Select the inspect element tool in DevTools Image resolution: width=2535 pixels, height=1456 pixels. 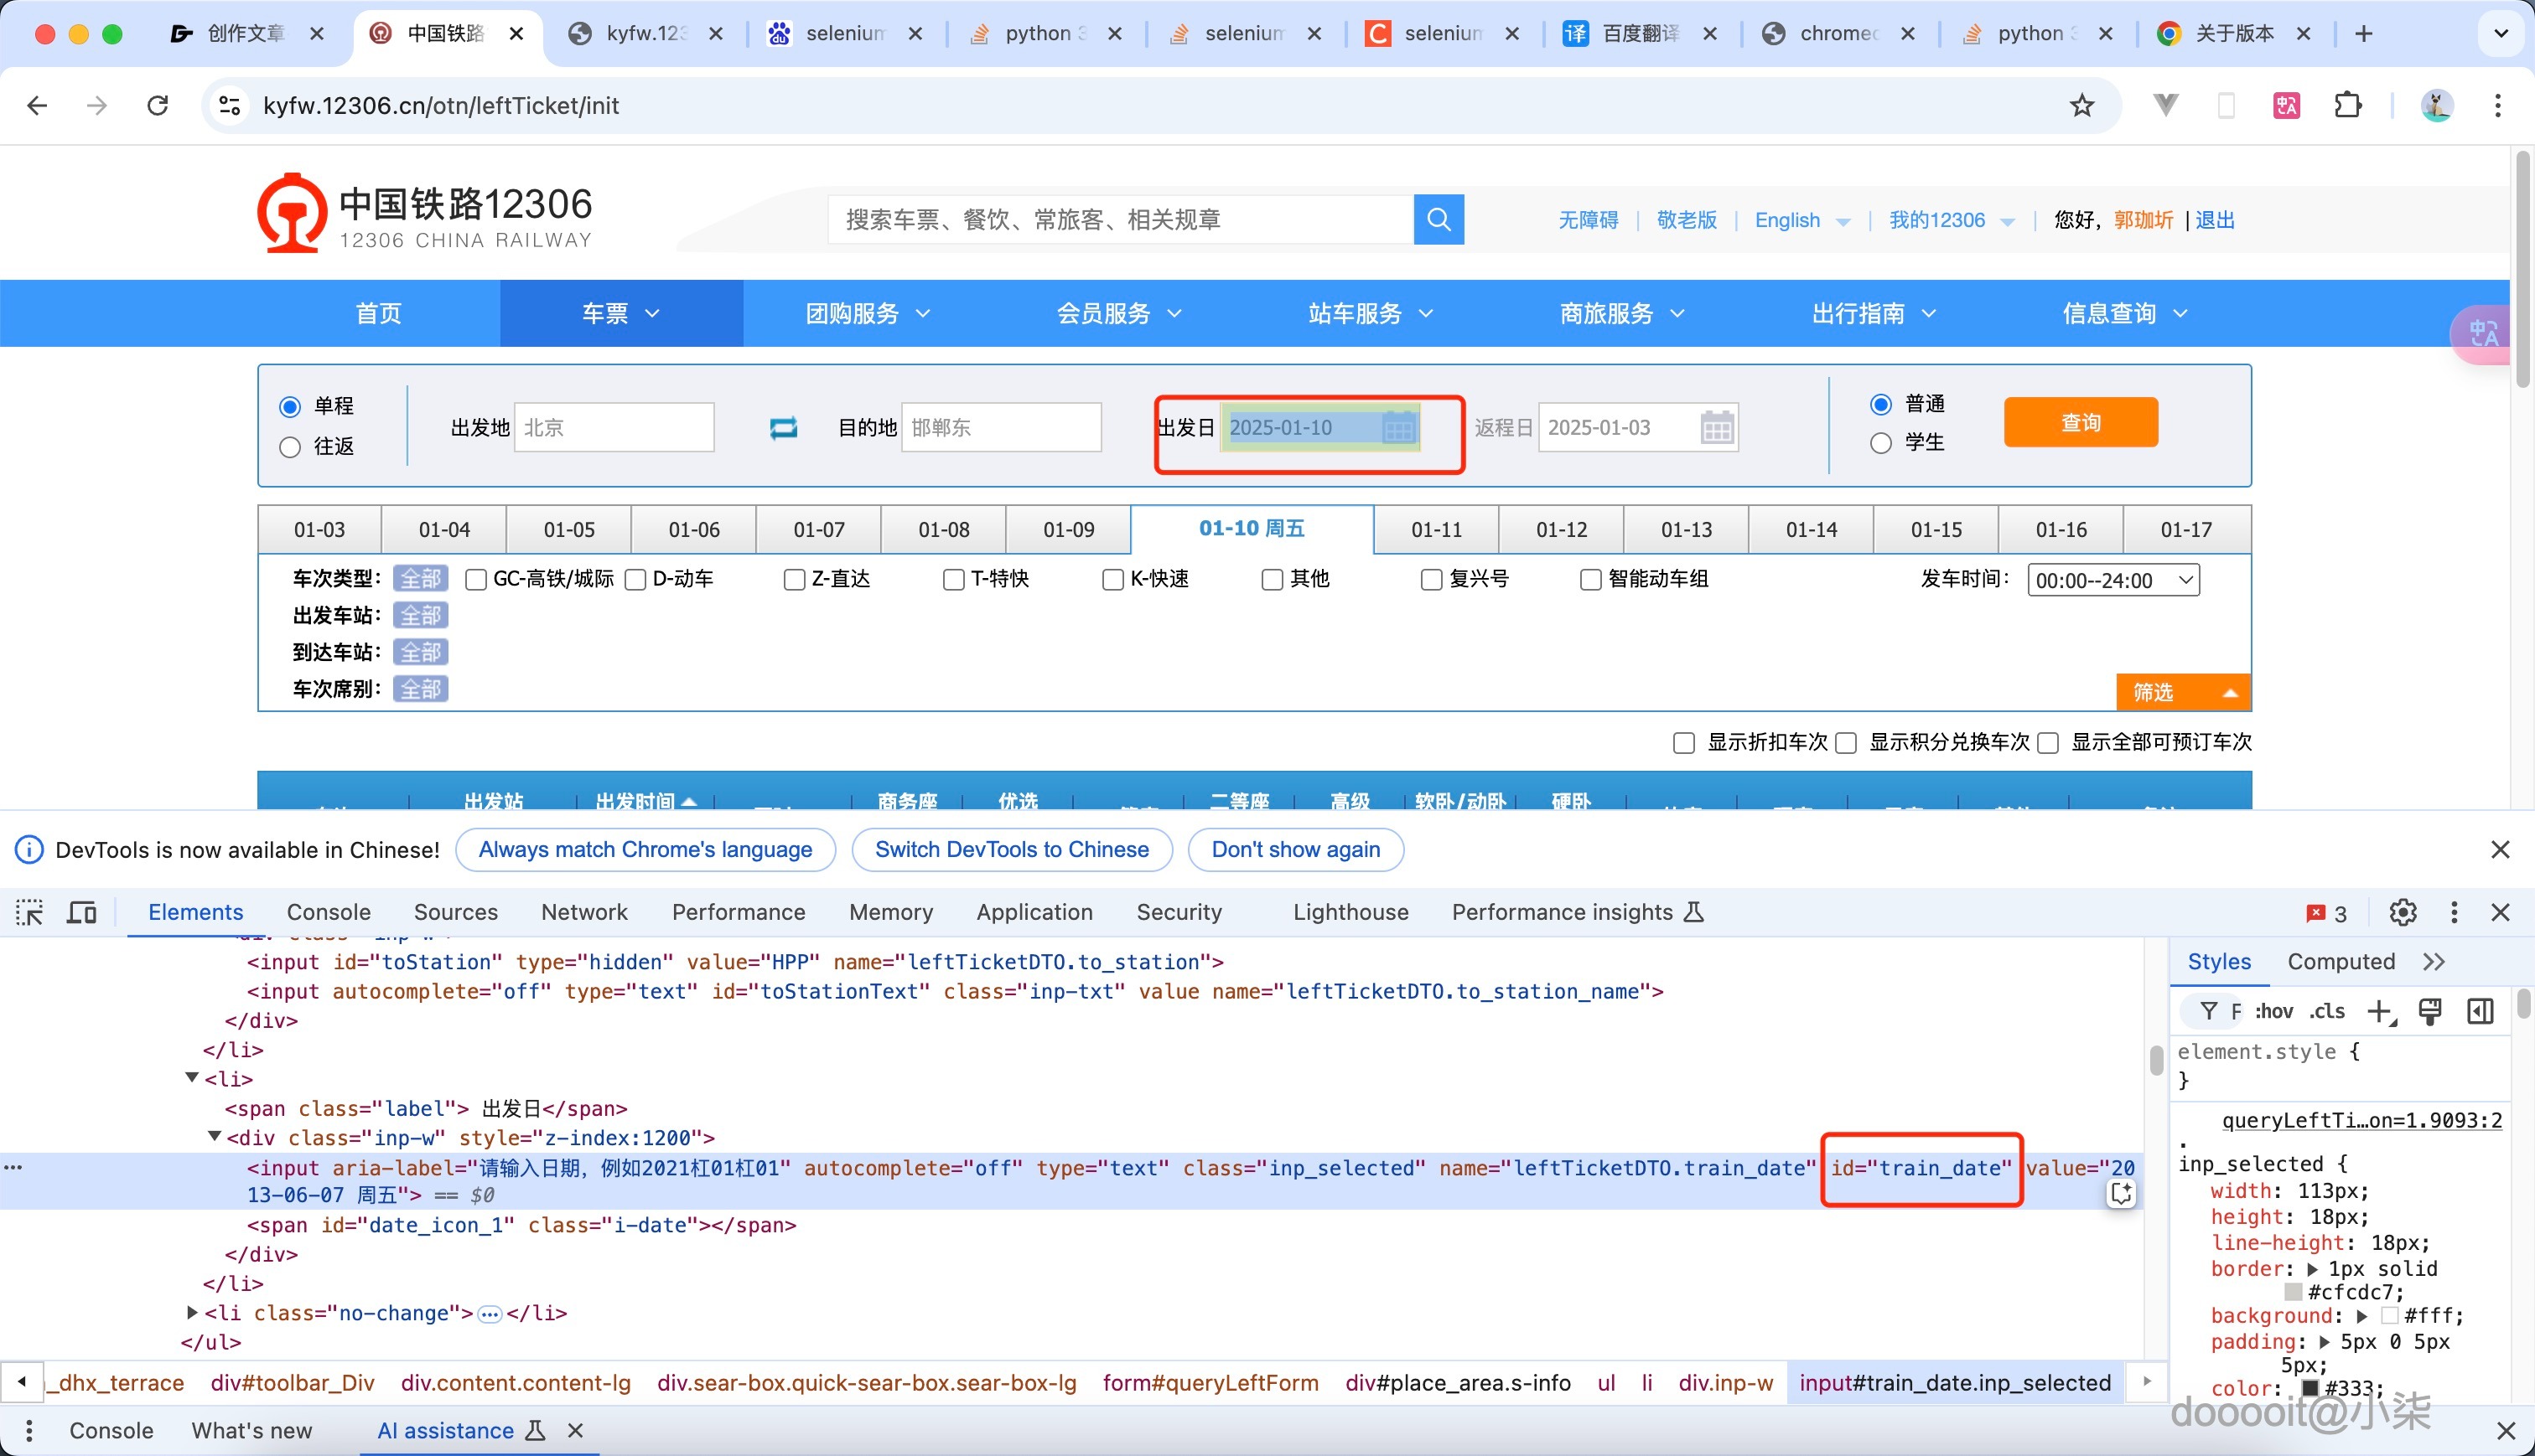click(29, 912)
